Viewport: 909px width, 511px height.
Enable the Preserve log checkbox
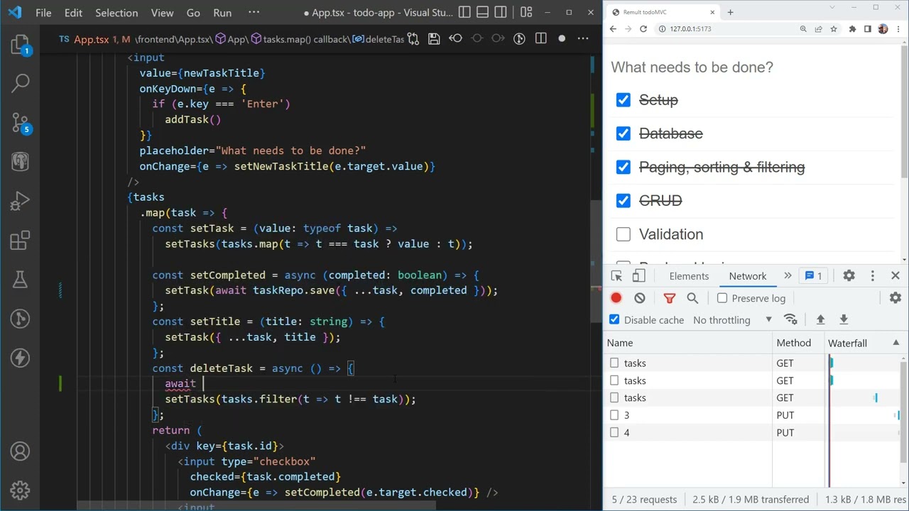point(722,298)
